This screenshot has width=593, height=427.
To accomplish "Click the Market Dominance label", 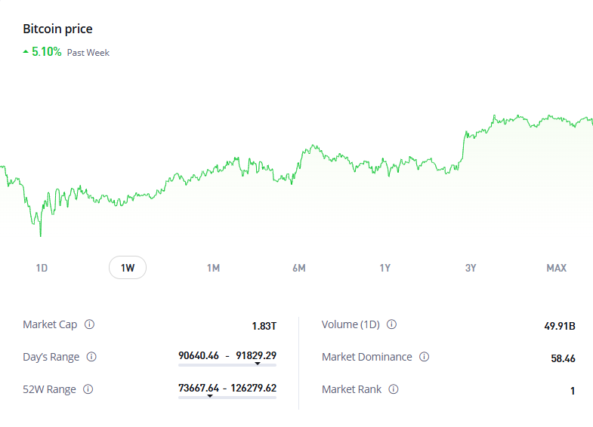I will point(367,357).
